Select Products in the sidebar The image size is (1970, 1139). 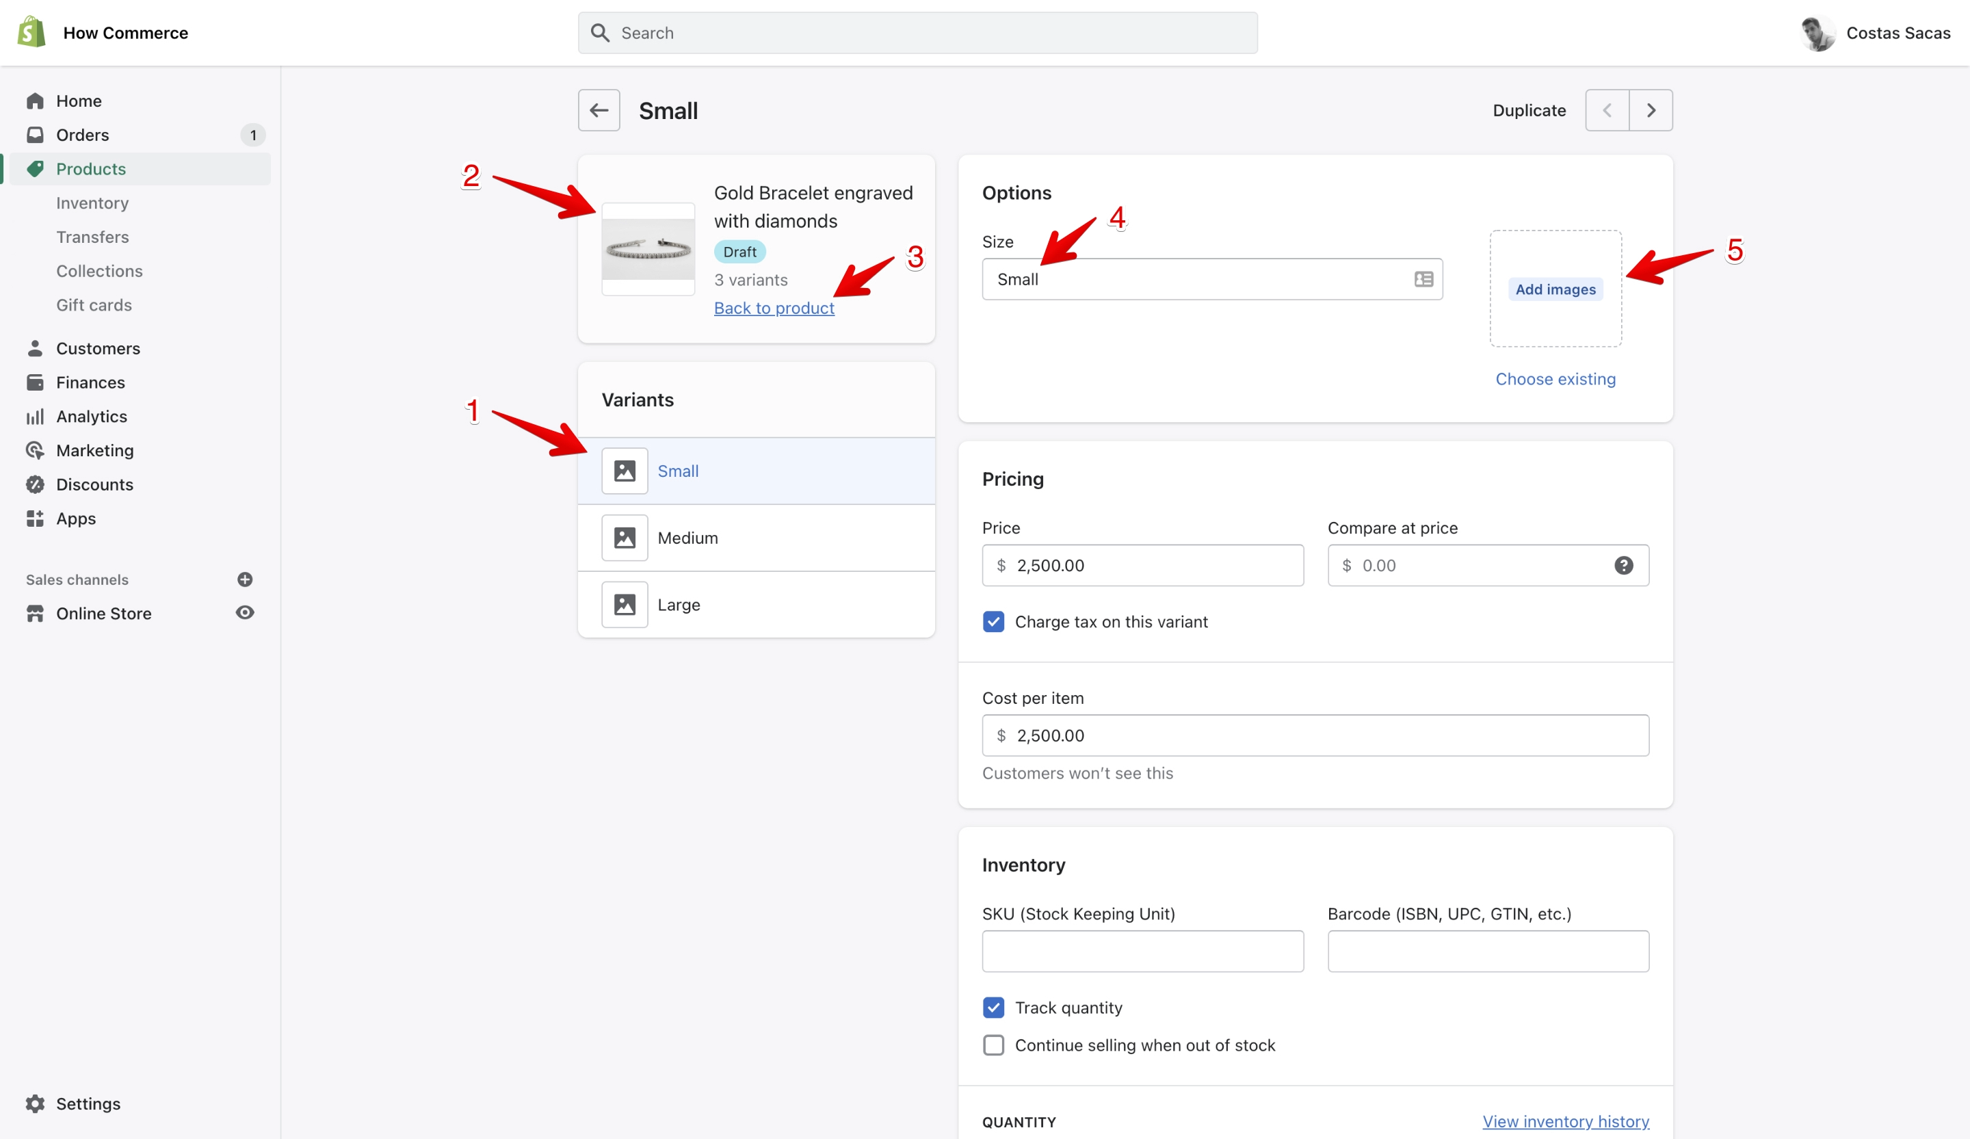91,169
